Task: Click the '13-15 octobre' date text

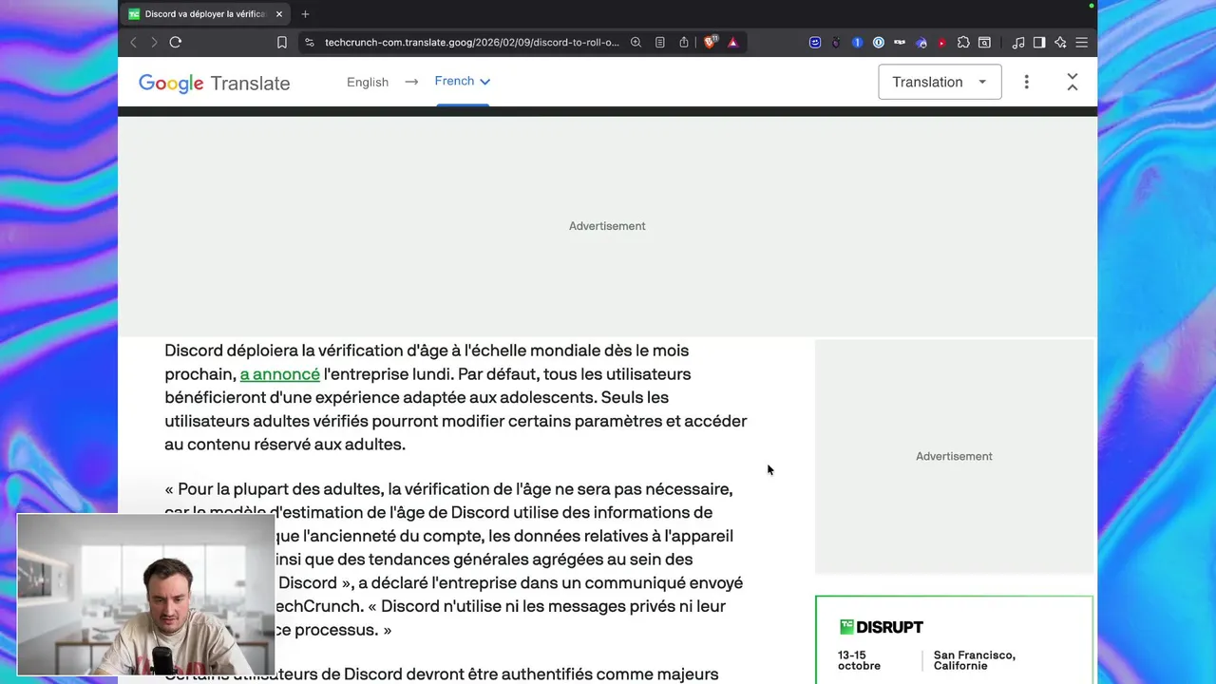Action: coord(859,660)
